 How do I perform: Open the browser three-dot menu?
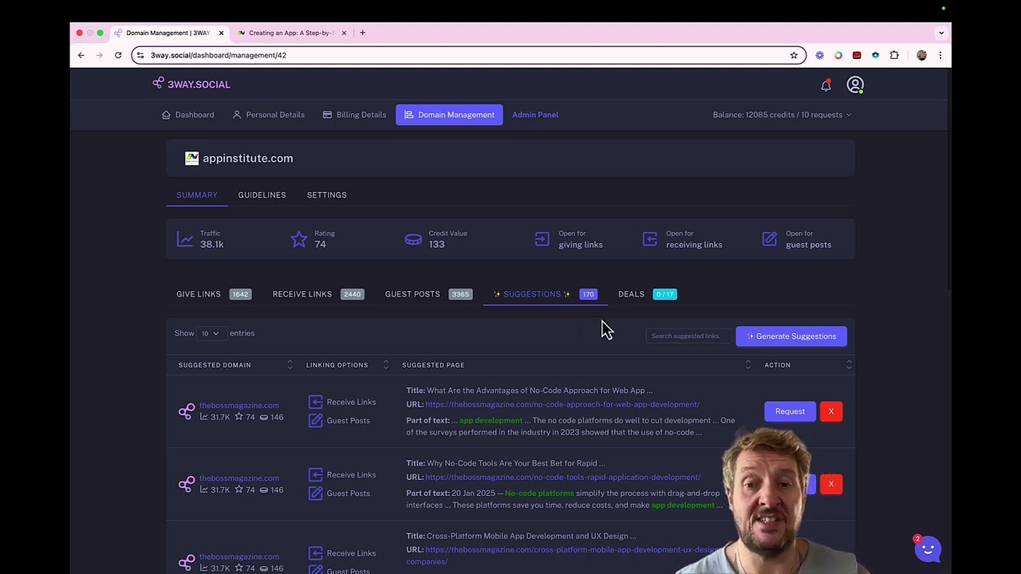(x=940, y=55)
